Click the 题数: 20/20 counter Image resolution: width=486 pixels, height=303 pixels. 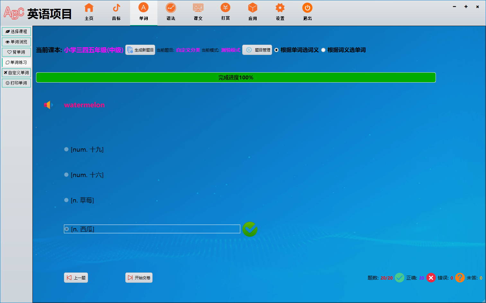click(x=380, y=278)
